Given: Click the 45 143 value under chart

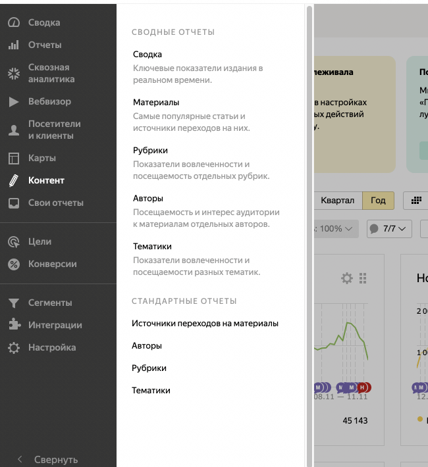Looking at the screenshot, I should click(x=355, y=420).
